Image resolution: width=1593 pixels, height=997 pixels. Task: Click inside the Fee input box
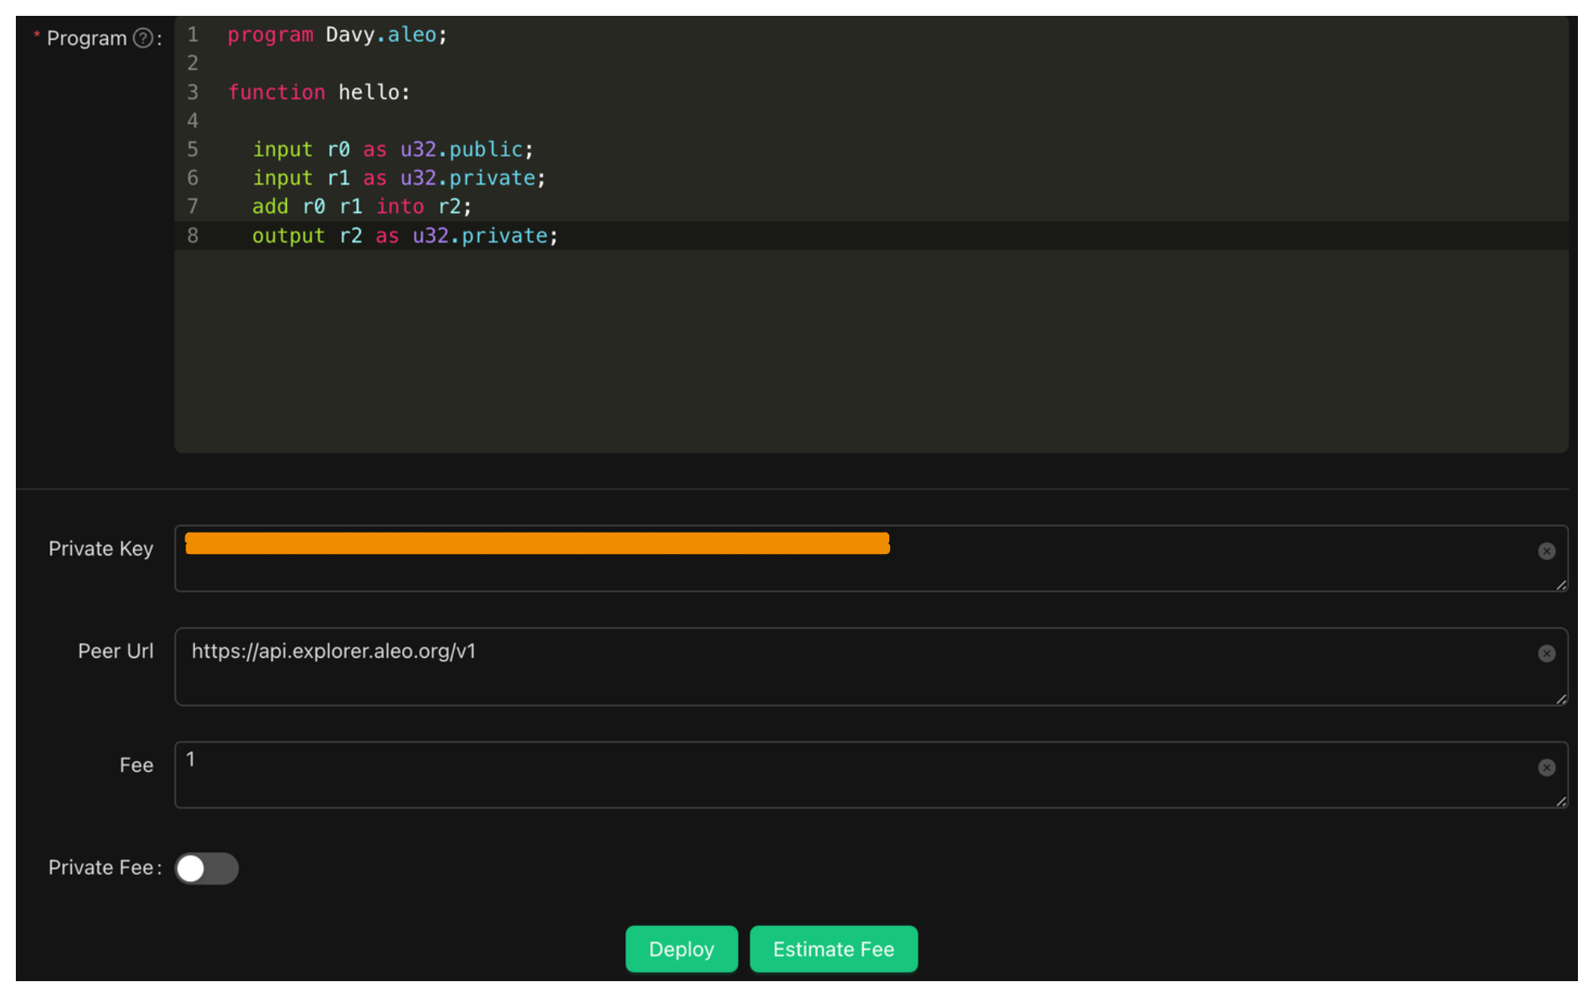(x=793, y=774)
